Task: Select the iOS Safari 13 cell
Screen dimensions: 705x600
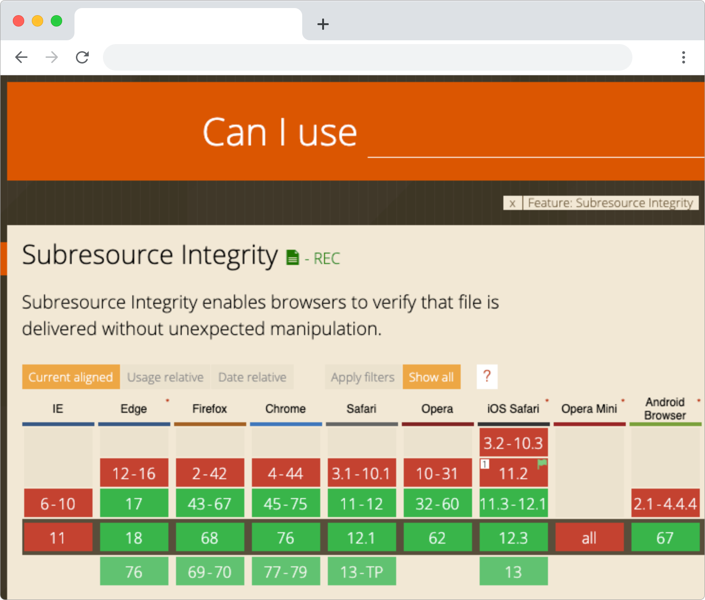Action: click(513, 572)
